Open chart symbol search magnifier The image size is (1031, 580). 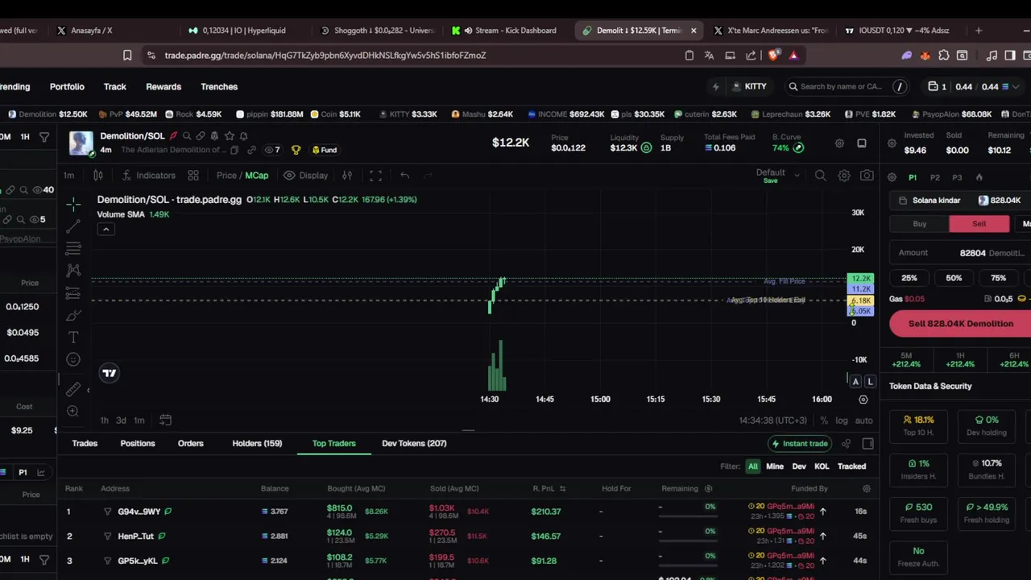pos(821,175)
